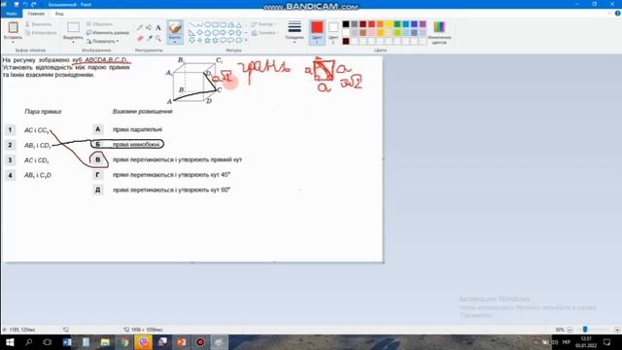Open Bandicam recorder from taskbar
This screenshot has height=350, width=622.
click(200, 342)
